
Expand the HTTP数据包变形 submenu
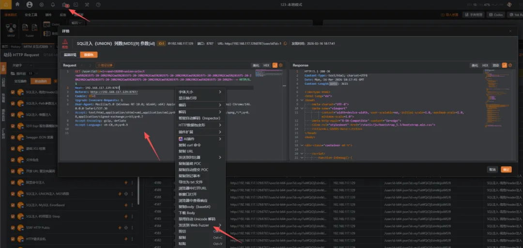pyautogui.click(x=200, y=125)
